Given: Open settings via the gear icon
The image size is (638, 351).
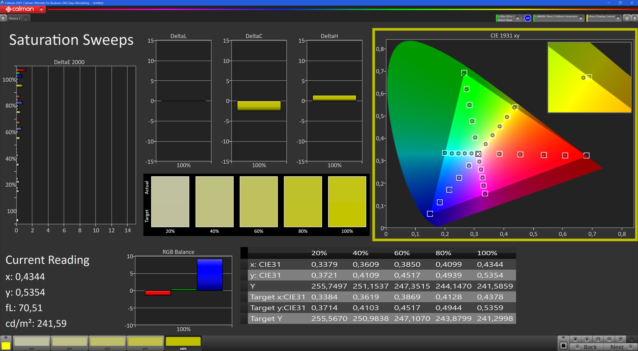Looking at the screenshot, I should coord(627,18).
